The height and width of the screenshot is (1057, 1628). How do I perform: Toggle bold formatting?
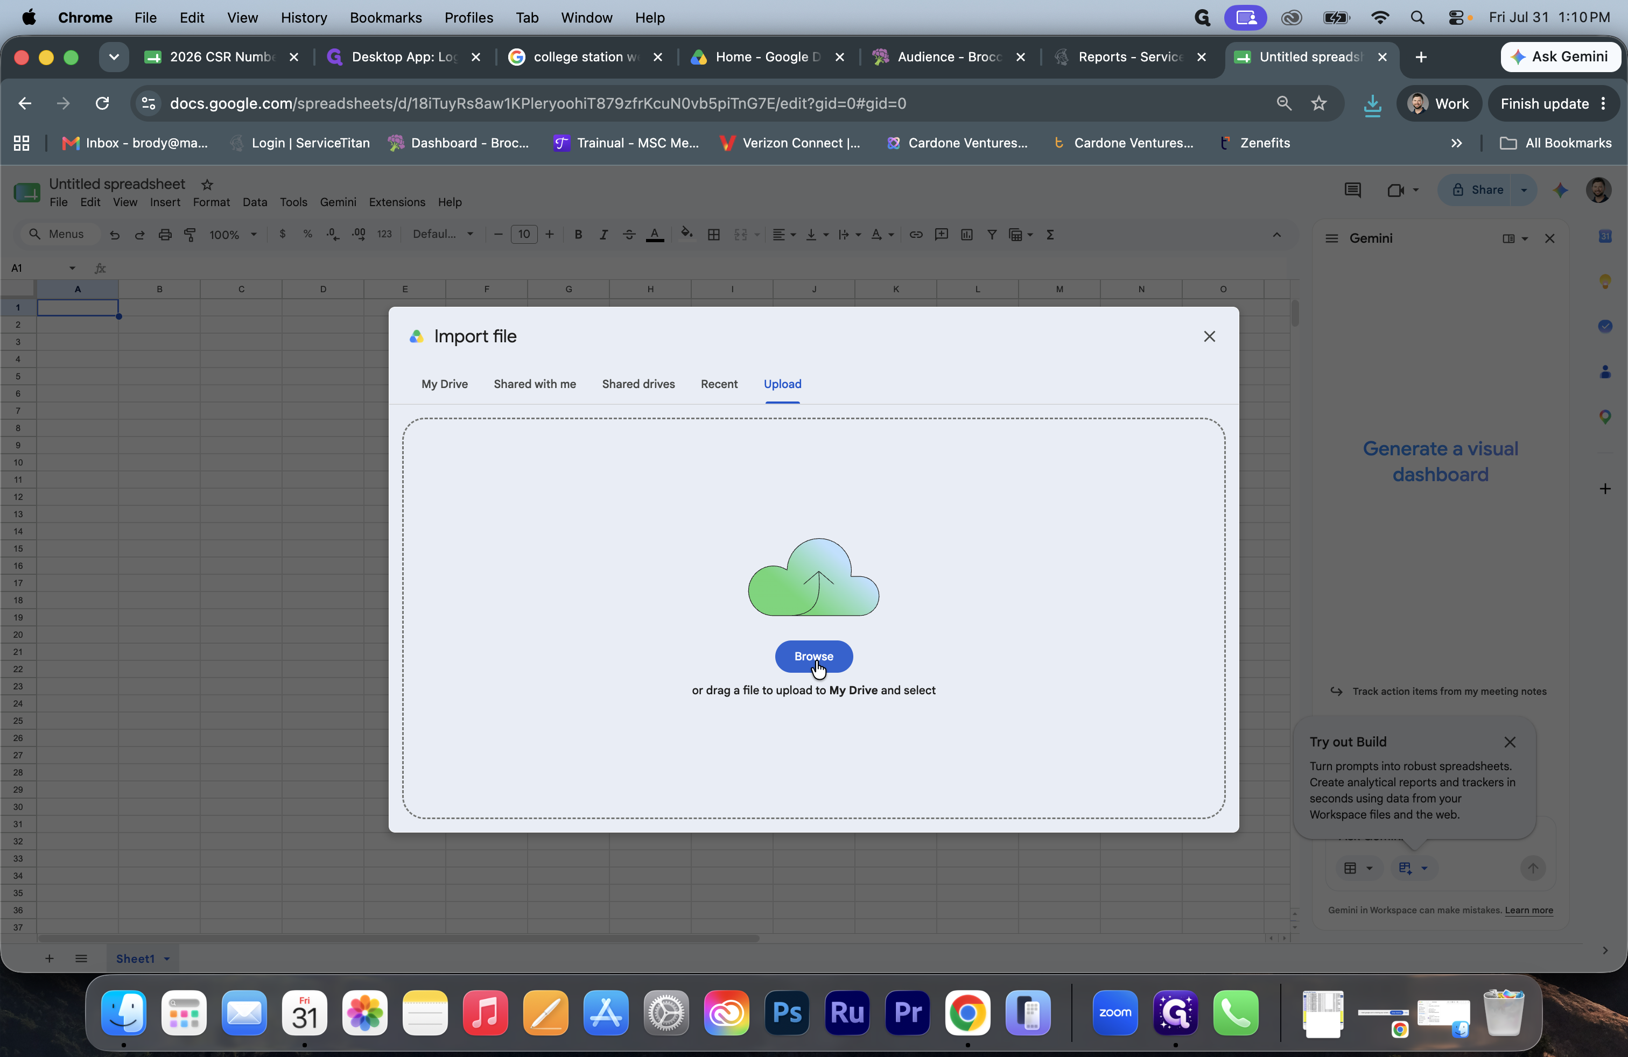[x=578, y=235]
